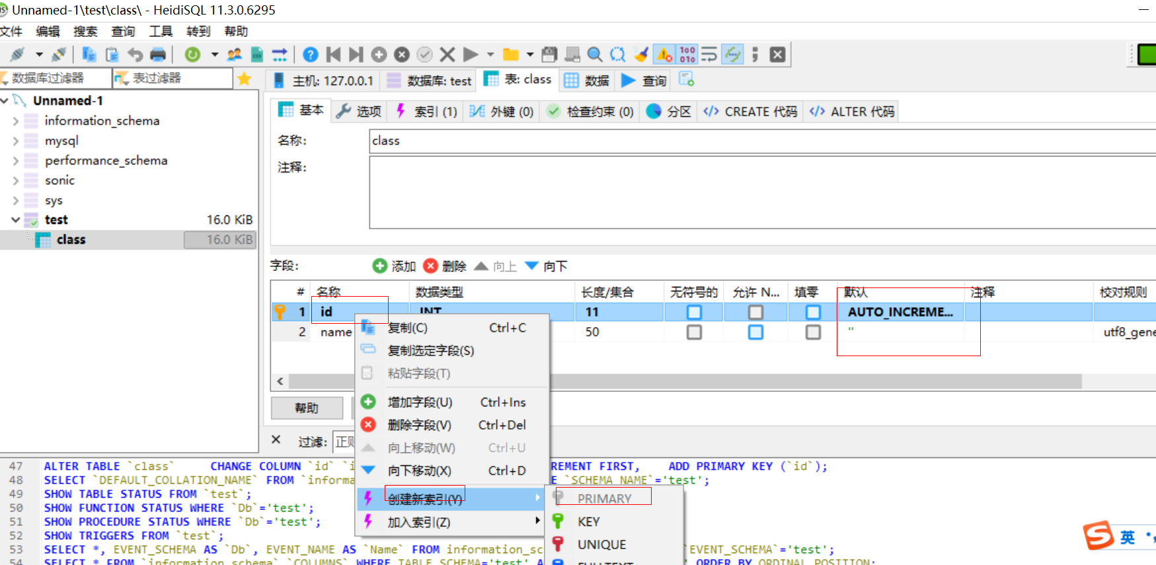Screen dimensions: 1156x565
Task: Select UNIQUE index type in submenu
Action: point(615,545)
